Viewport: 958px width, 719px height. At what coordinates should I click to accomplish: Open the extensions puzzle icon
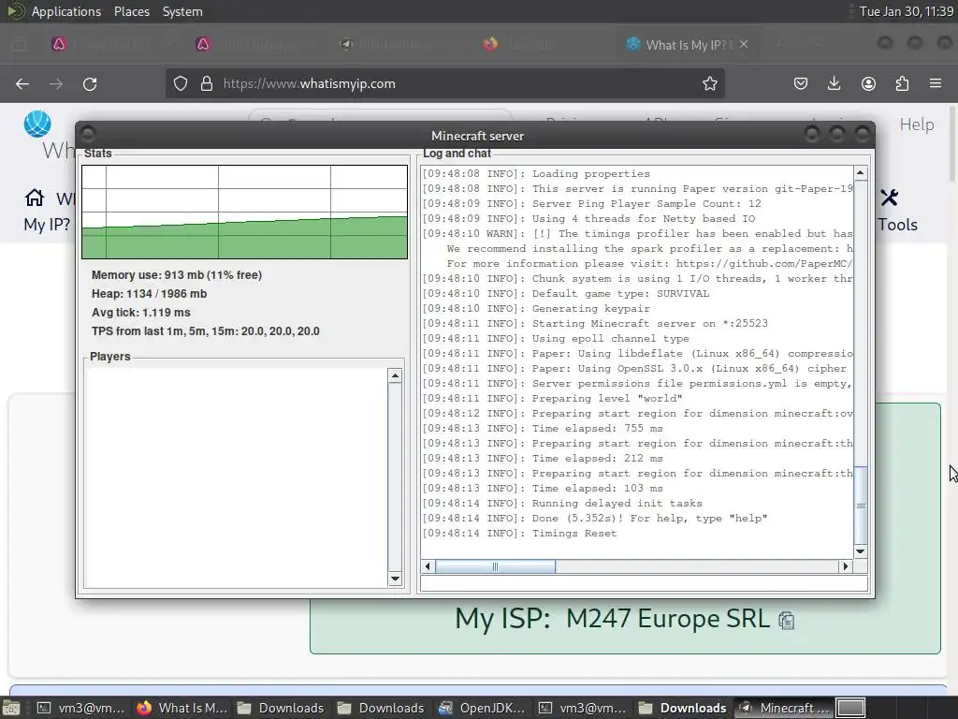[902, 83]
